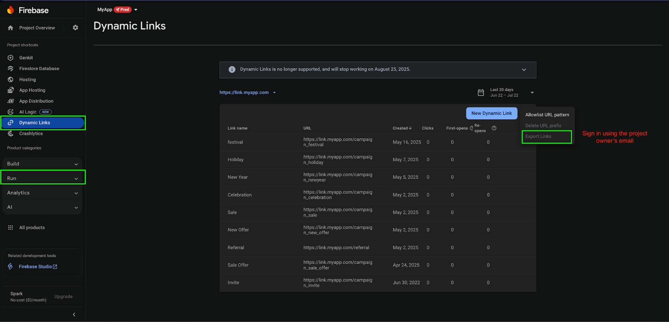The width and height of the screenshot is (669, 322).
Task: Click the Spark No-cost plan label
Action: tap(28, 297)
